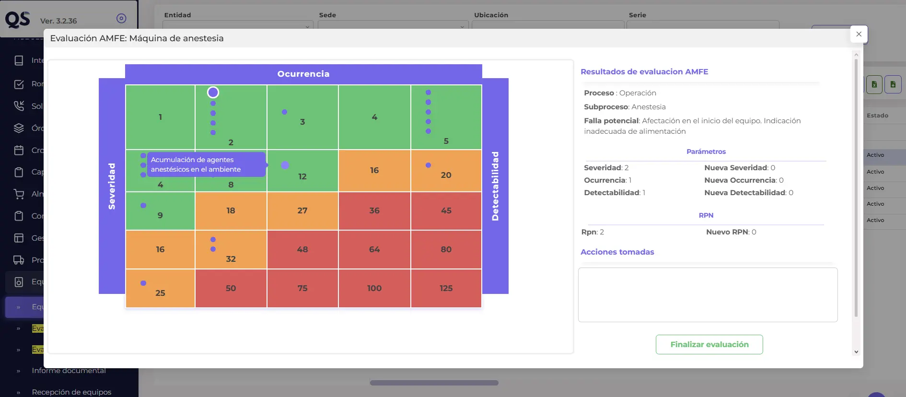The height and width of the screenshot is (397, 906).
Task: Open the checklist icon in the sidebar
Action: click(x=19, y=84)
